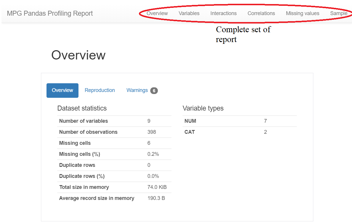Click the Total size in memory value

tap(157, 187)
